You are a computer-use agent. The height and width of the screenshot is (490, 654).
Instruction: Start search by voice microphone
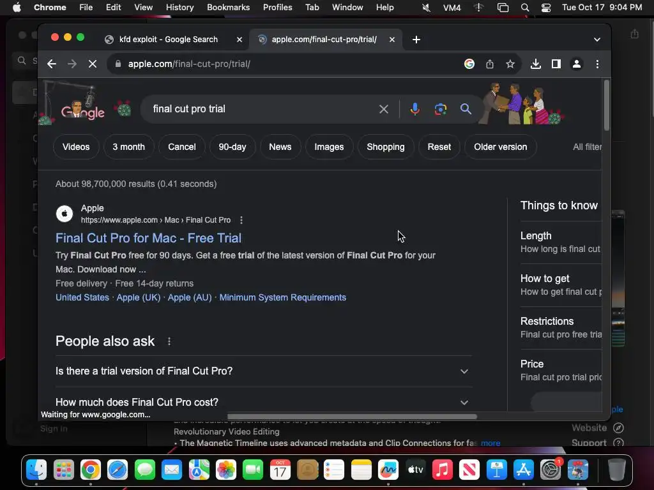(414, 109)
